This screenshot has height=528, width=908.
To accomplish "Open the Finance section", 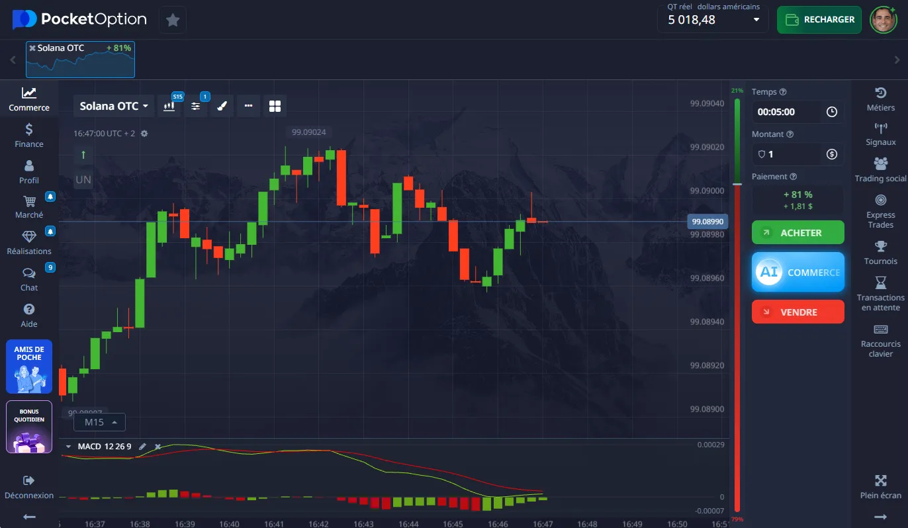I will click(29, 135).
